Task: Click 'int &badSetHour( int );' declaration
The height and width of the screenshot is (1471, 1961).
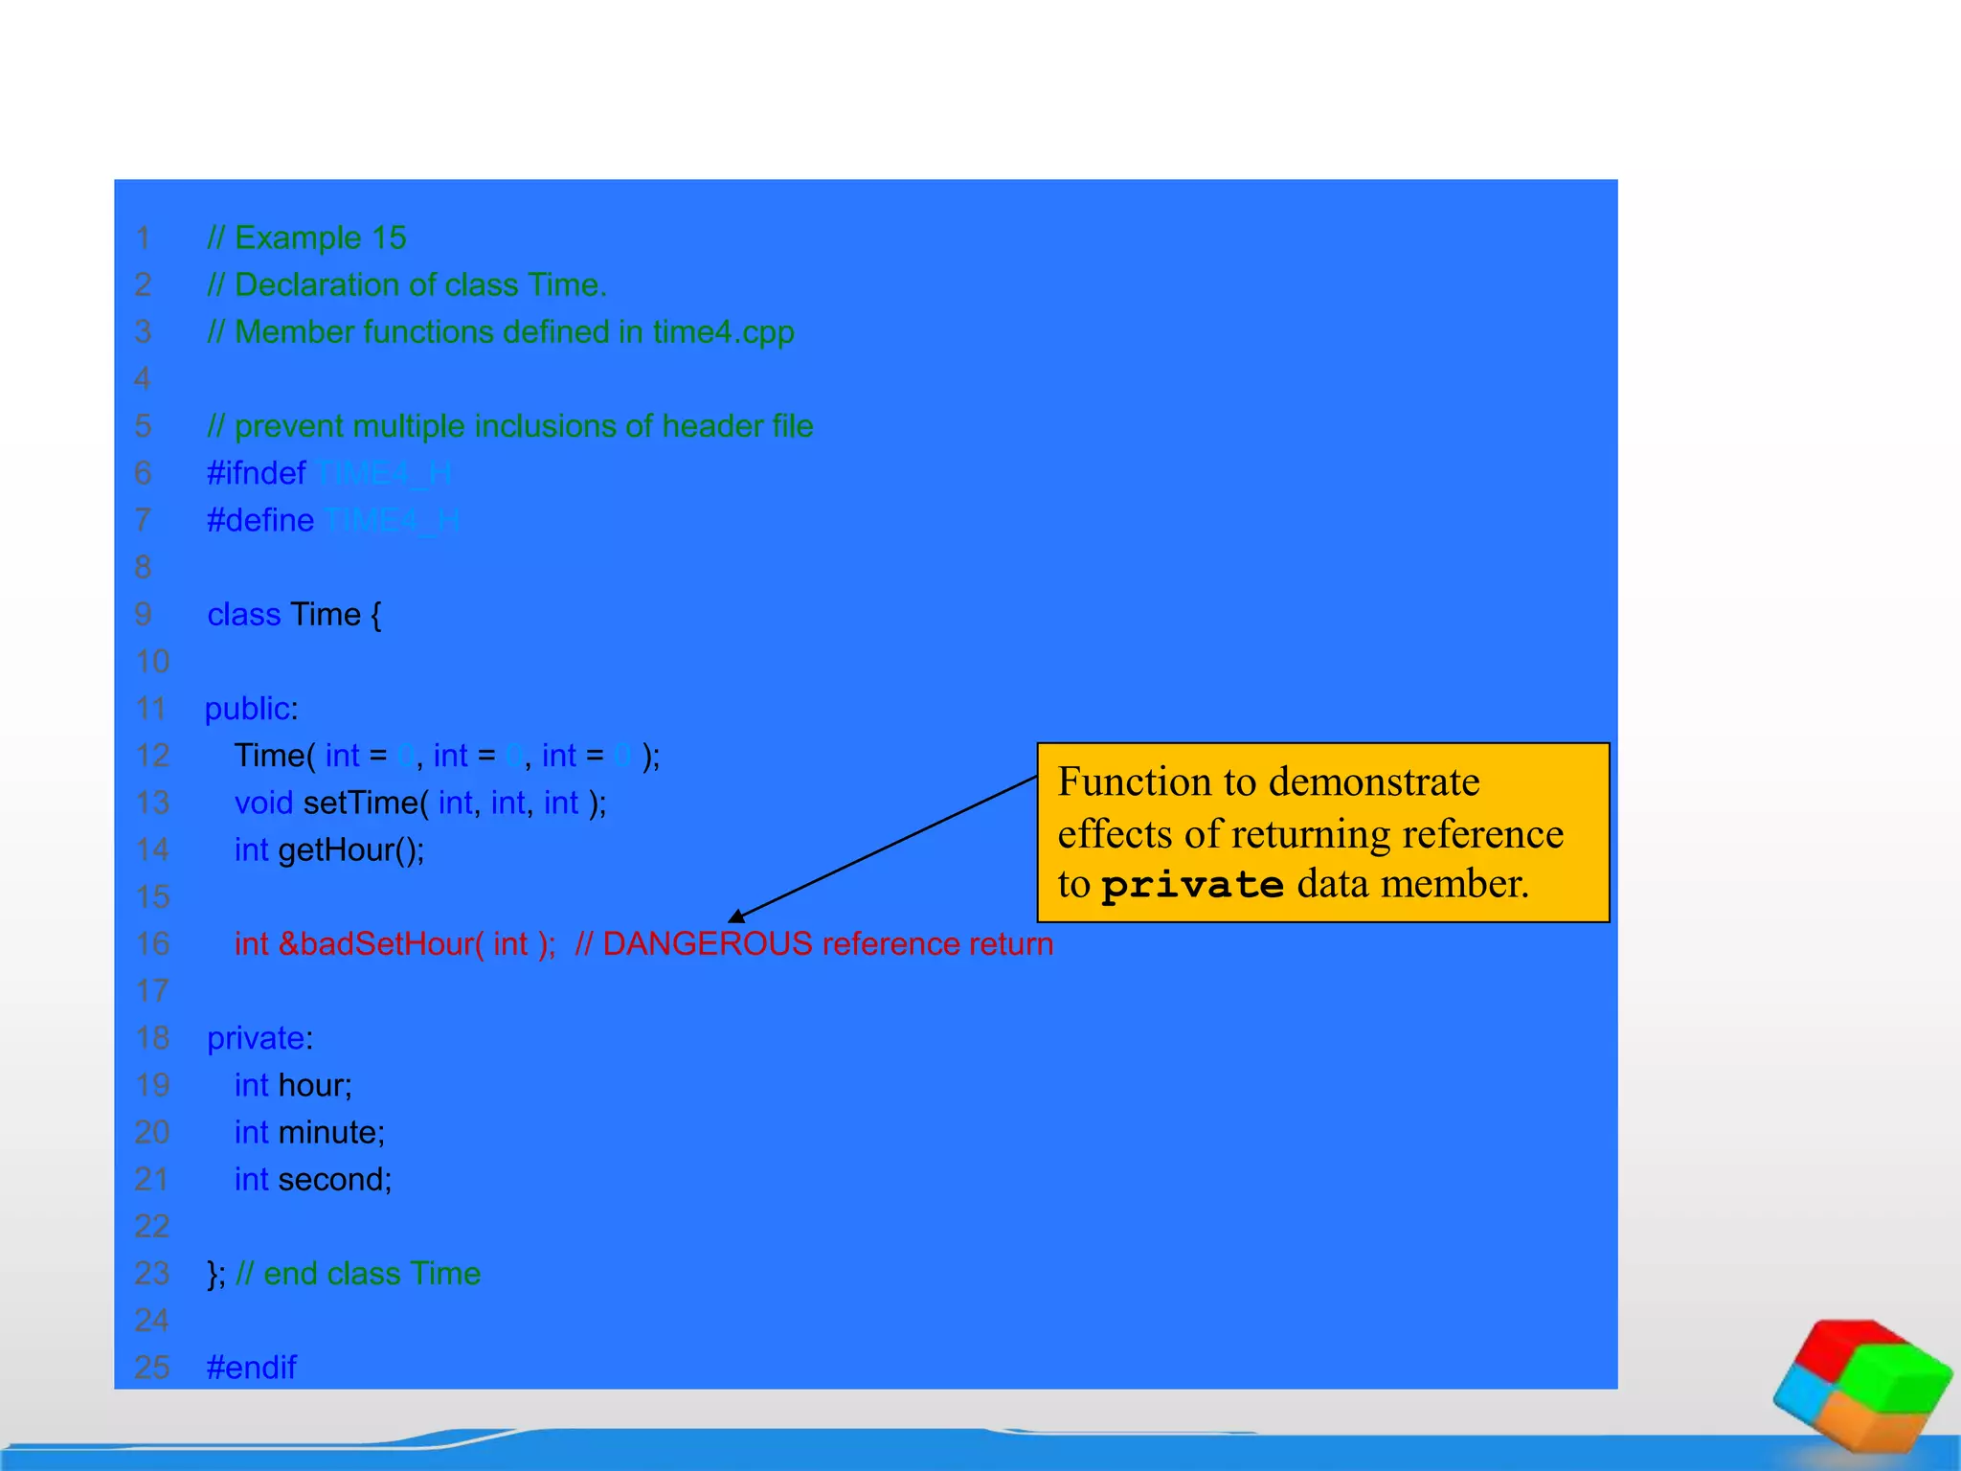Action: pyautogui.click(x=395, y=944)
